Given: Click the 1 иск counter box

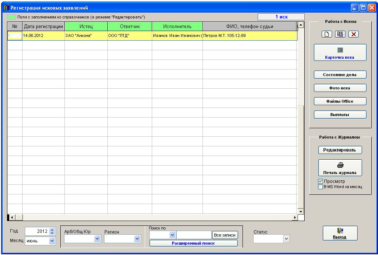Looking at the screenshot, I should point(281,17).
